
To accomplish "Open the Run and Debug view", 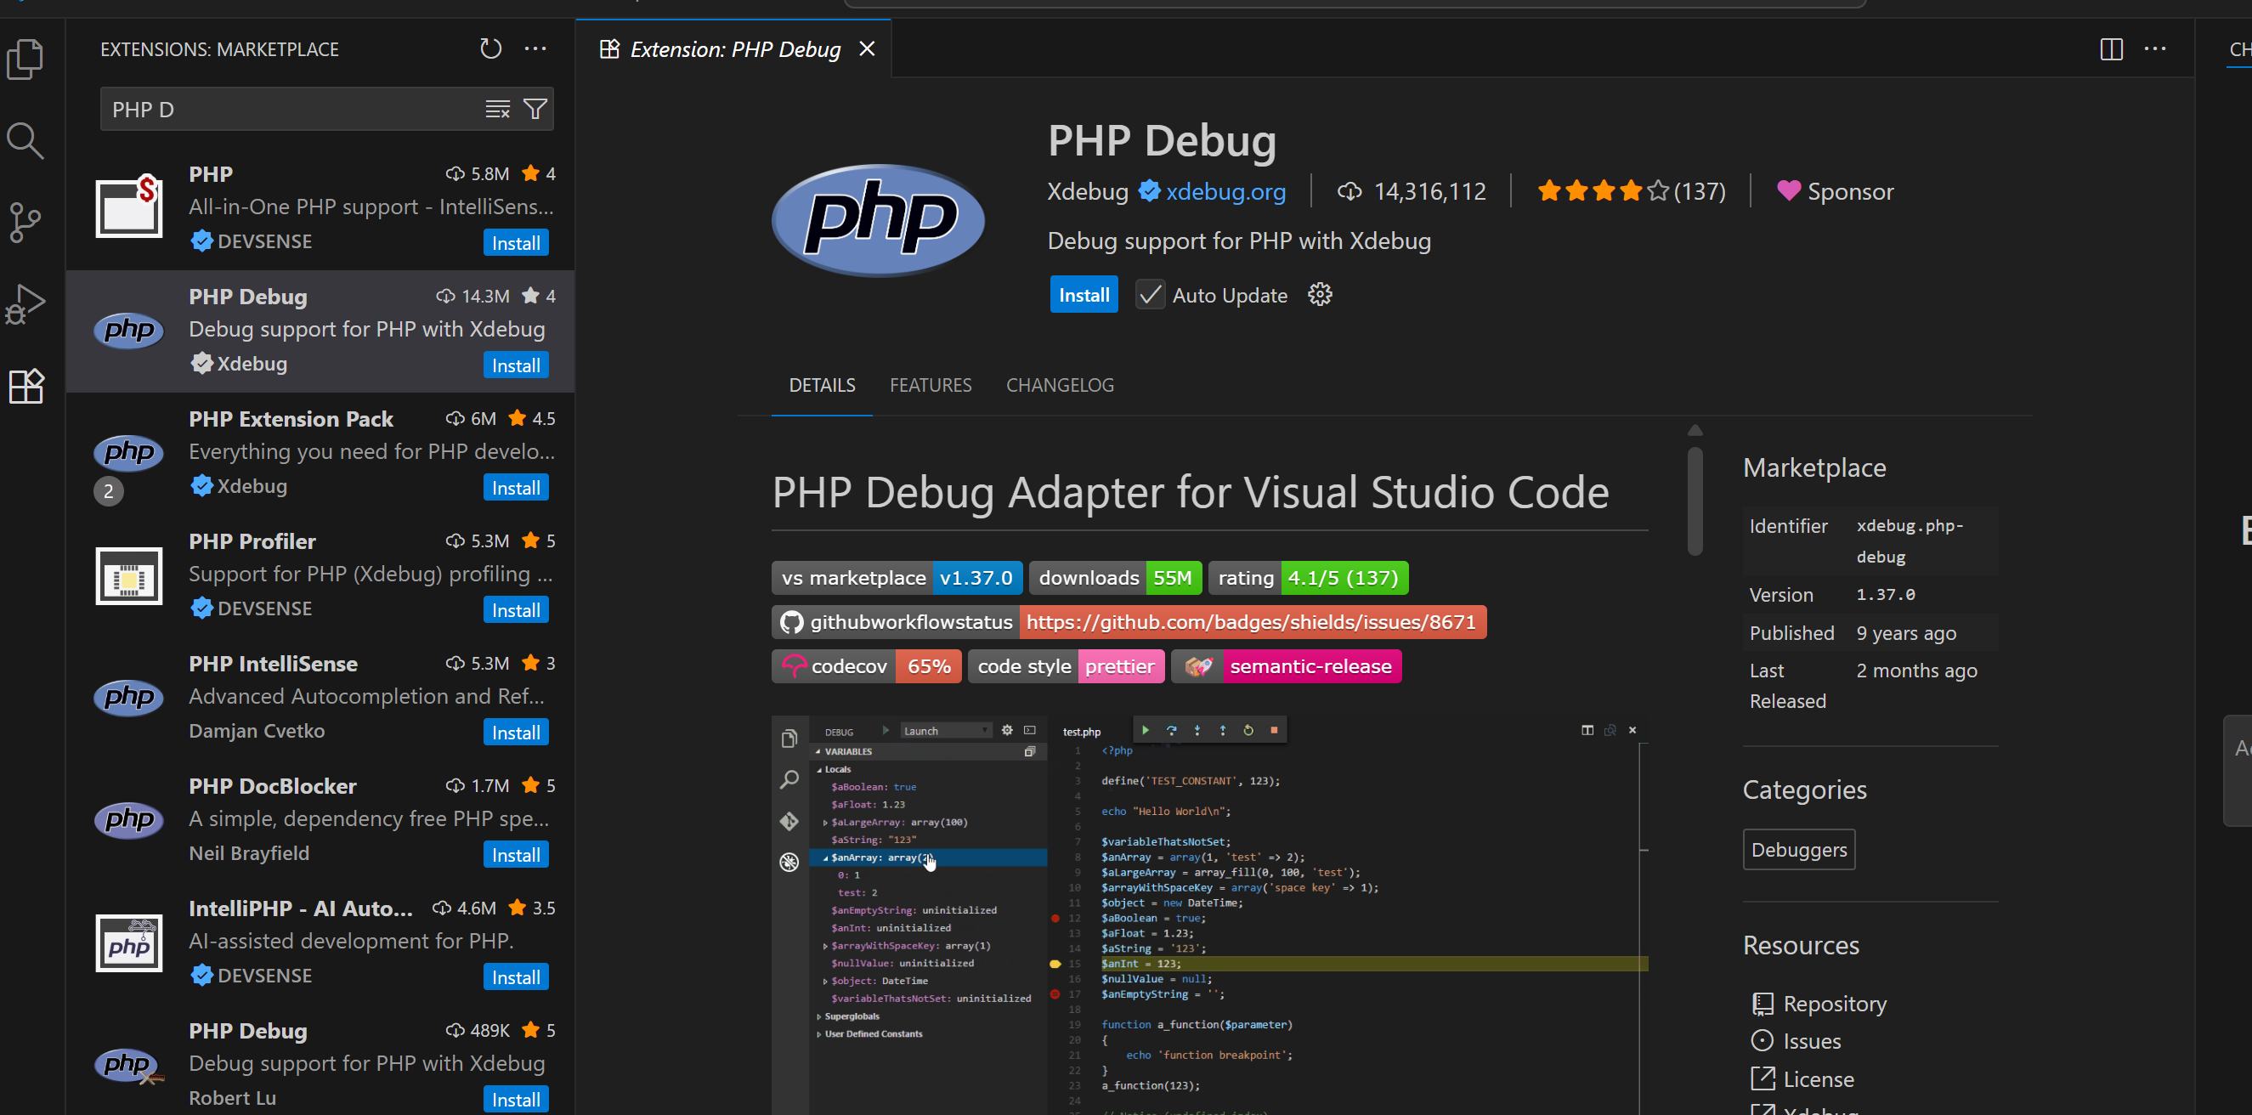I will pos(25,303).
